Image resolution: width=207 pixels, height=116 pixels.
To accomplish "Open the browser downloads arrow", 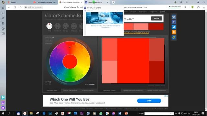I will pos(204,7).
